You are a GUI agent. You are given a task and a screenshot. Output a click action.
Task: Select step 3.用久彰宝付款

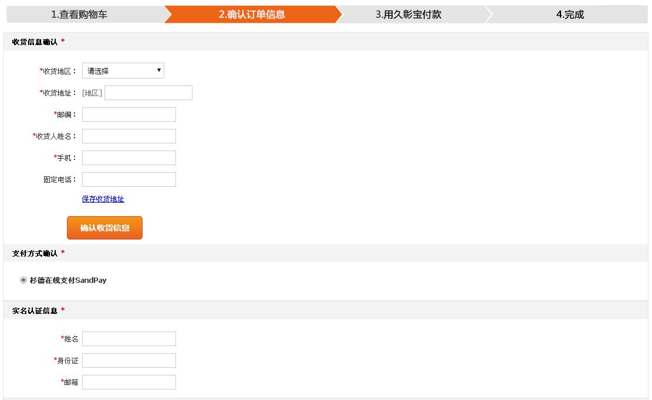[x=408, y=15]
